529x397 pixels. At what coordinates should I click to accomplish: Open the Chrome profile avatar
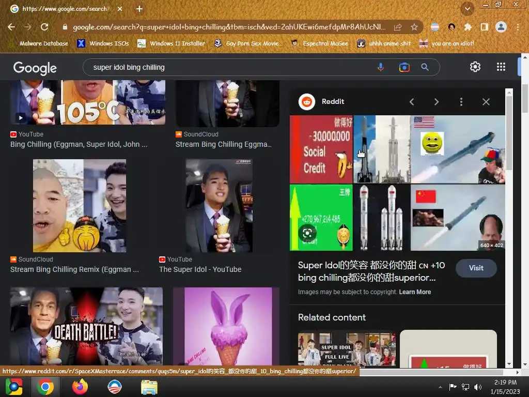pyautogui.click(x=501, y=27)
